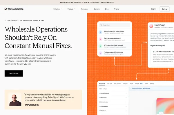
Task: Click the pink M avatar icon
Action: (100, 39)
